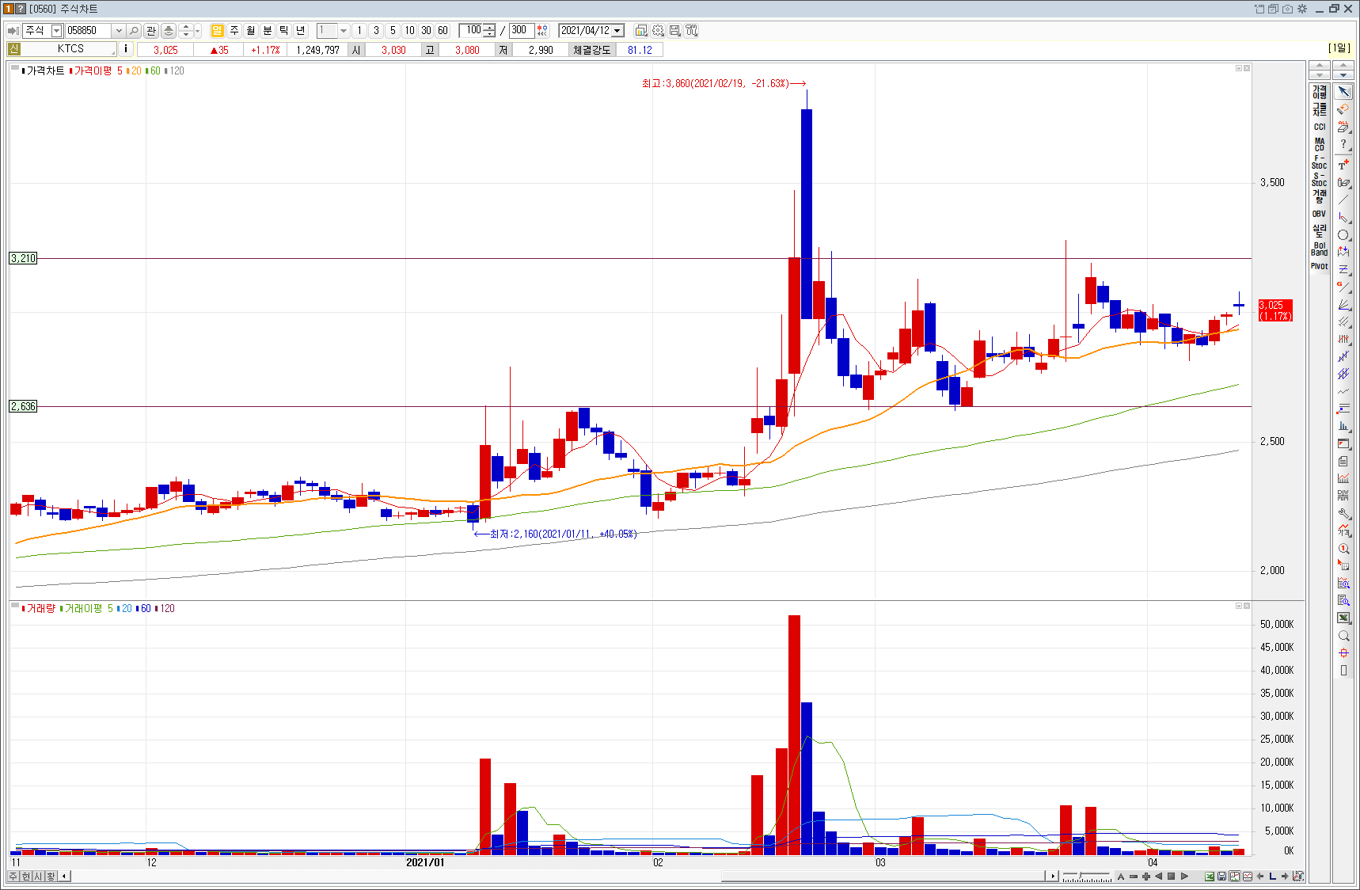The height and width of the screenshot is (890, 1360).
Task: Click the horizontal chart scrollbar thumb
Action: click(883, 876)
